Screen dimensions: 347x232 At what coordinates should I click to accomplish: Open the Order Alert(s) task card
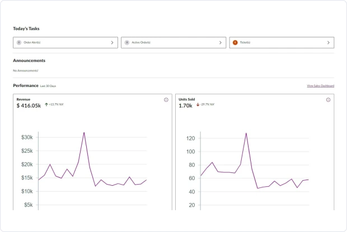65,42
